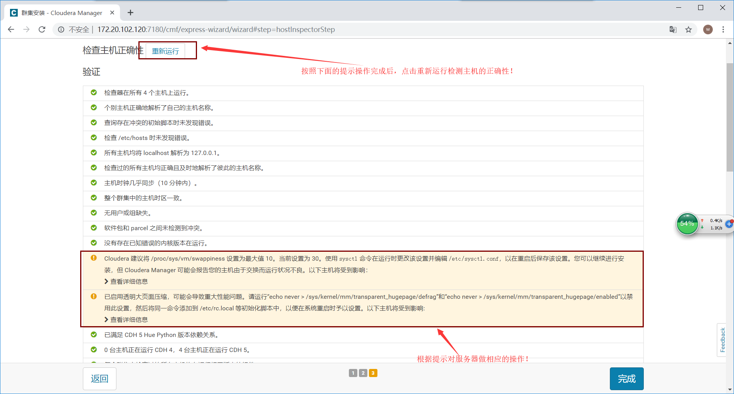The height and width of the screenshot is (394, 734).
Task: Click the green check beside 所有主机均将 localhost 解析为 127.0.0.1
Action: pyautogui.click(x=94, y=153)
